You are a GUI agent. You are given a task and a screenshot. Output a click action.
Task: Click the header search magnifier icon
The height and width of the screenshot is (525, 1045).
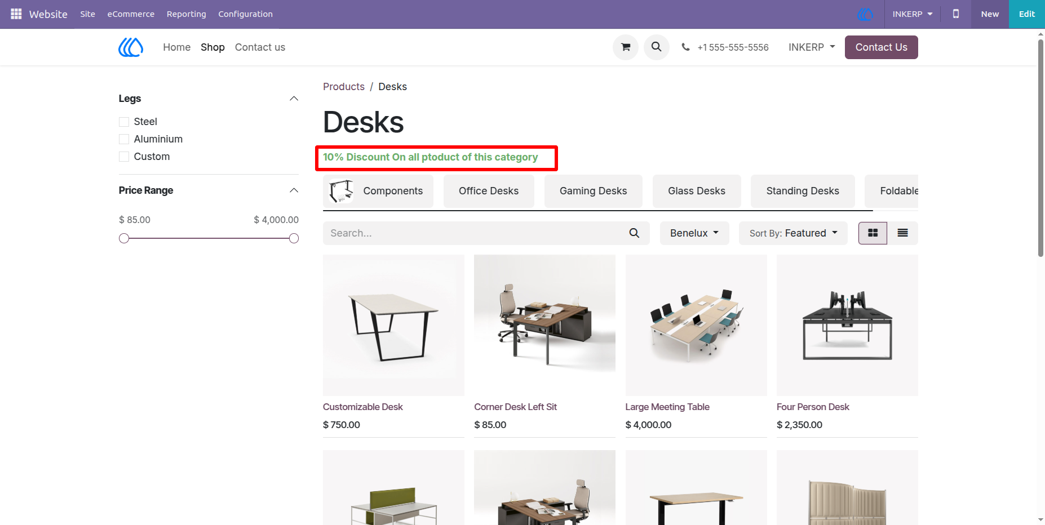pos(657,47)
